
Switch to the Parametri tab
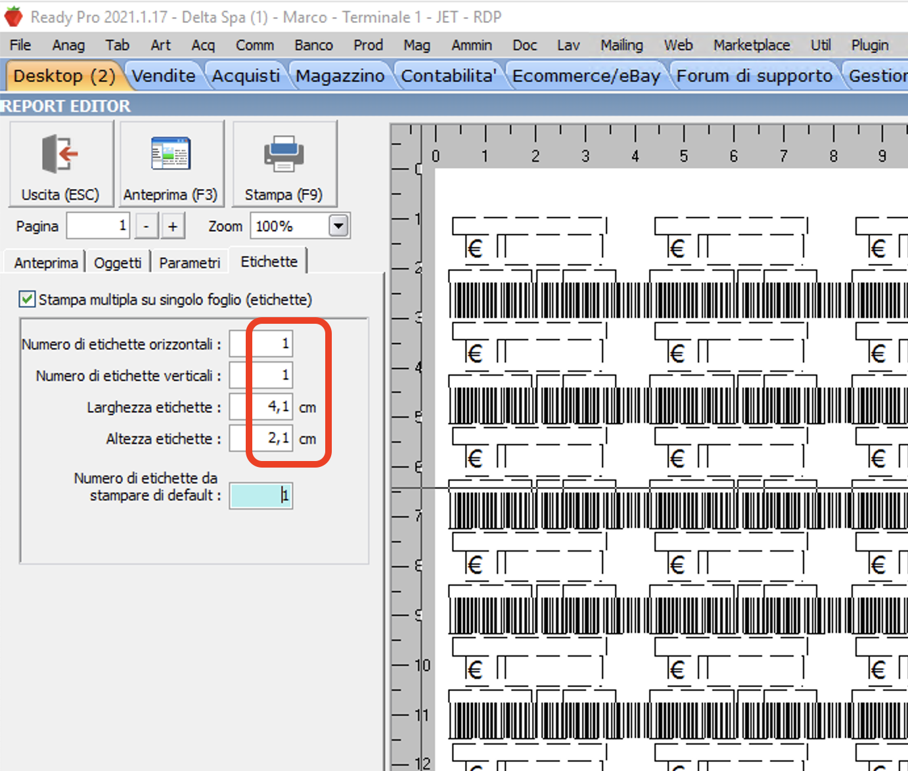[189, 263]
